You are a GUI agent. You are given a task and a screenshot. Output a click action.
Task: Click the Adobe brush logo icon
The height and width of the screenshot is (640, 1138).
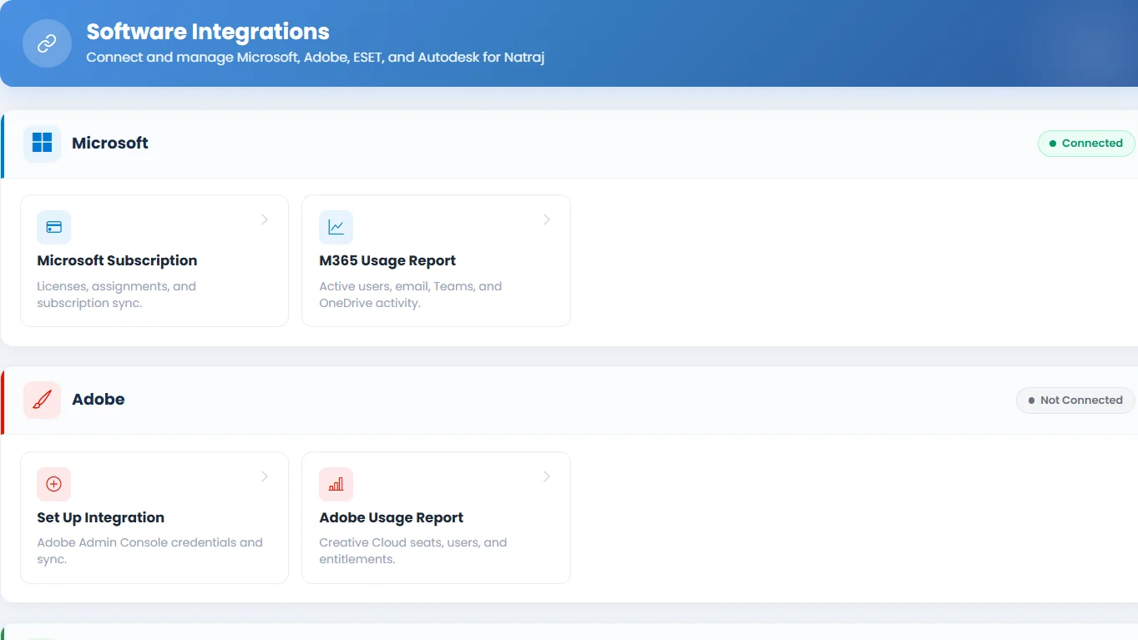click(42, 400)
